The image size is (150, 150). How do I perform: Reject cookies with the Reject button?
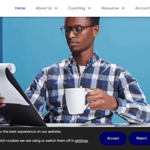coord(140,138)
